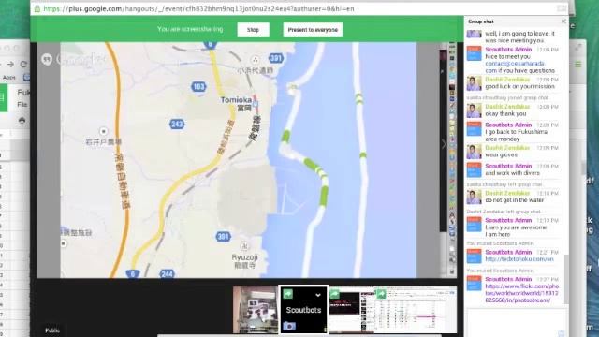Click the 'wear gloves' chat message
599x337 pixels.
501,154
